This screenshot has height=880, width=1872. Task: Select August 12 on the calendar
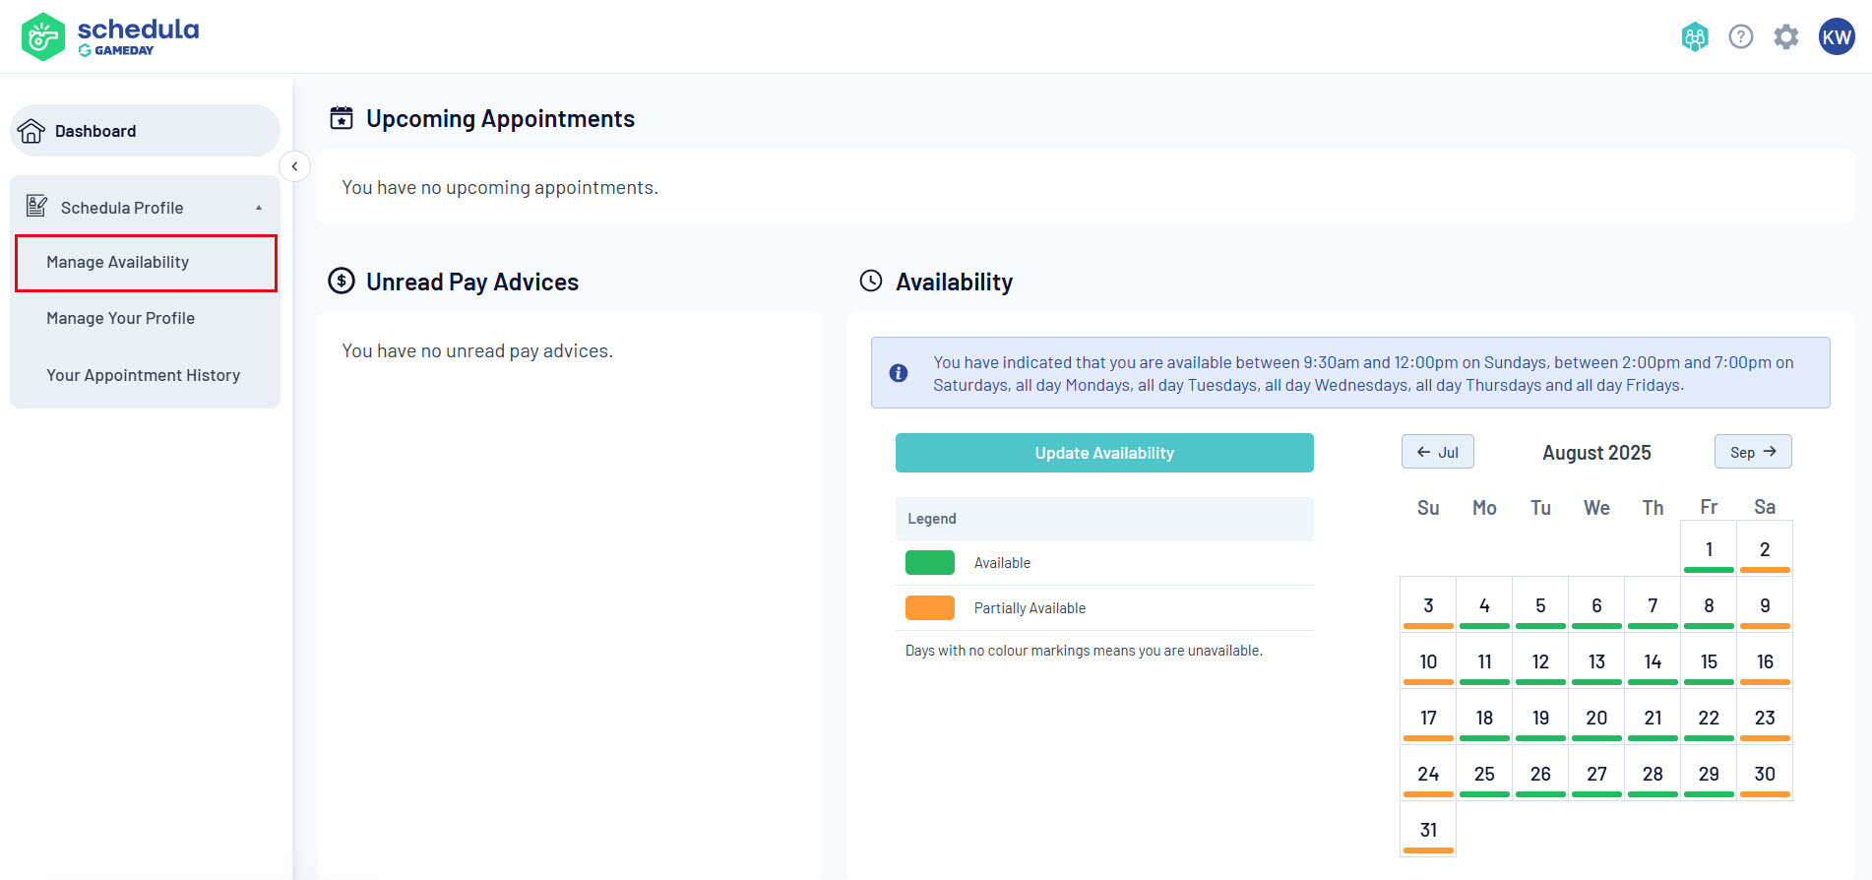[1540, 661]
